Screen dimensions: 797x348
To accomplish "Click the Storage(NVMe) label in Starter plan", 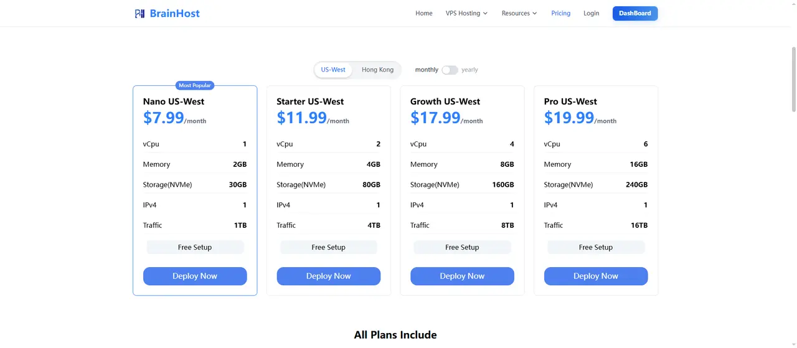I will (301, 185).
